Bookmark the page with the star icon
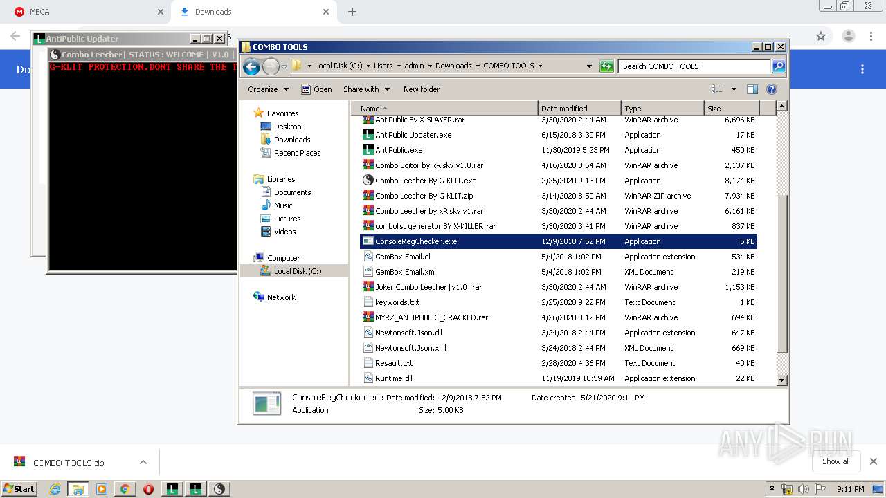 (x=821, y=36)
